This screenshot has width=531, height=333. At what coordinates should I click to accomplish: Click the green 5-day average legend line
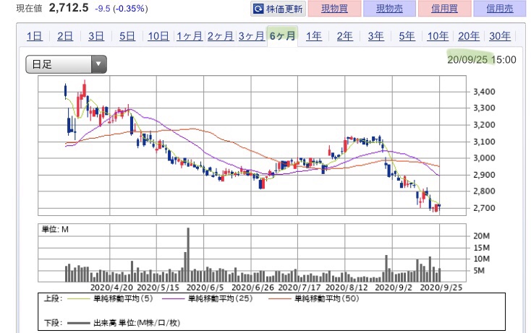[79, 298]
